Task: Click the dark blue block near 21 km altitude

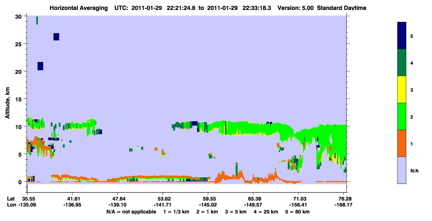Action: point(40,66)
